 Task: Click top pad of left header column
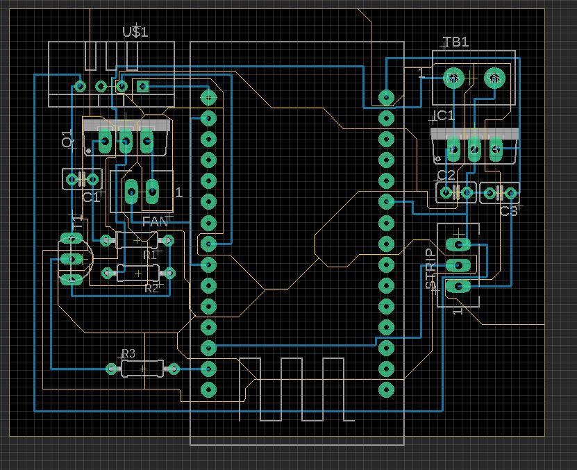coord(208,97)
